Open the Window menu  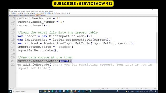click(51, 12)
